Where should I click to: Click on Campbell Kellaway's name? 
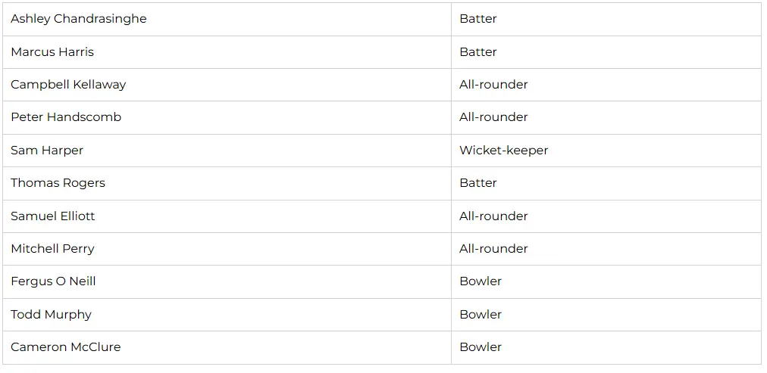(68, 85)
